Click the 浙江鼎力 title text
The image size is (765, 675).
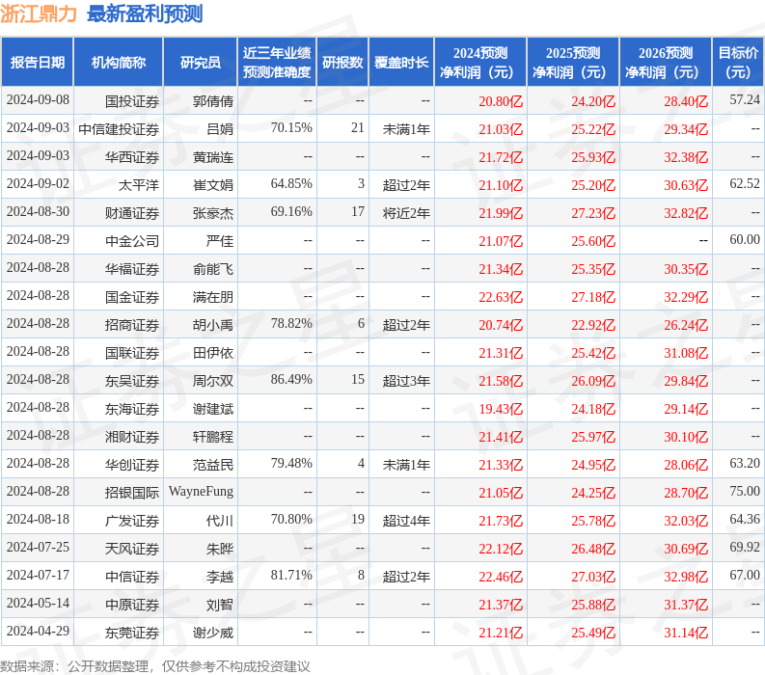tap(39, 13)
